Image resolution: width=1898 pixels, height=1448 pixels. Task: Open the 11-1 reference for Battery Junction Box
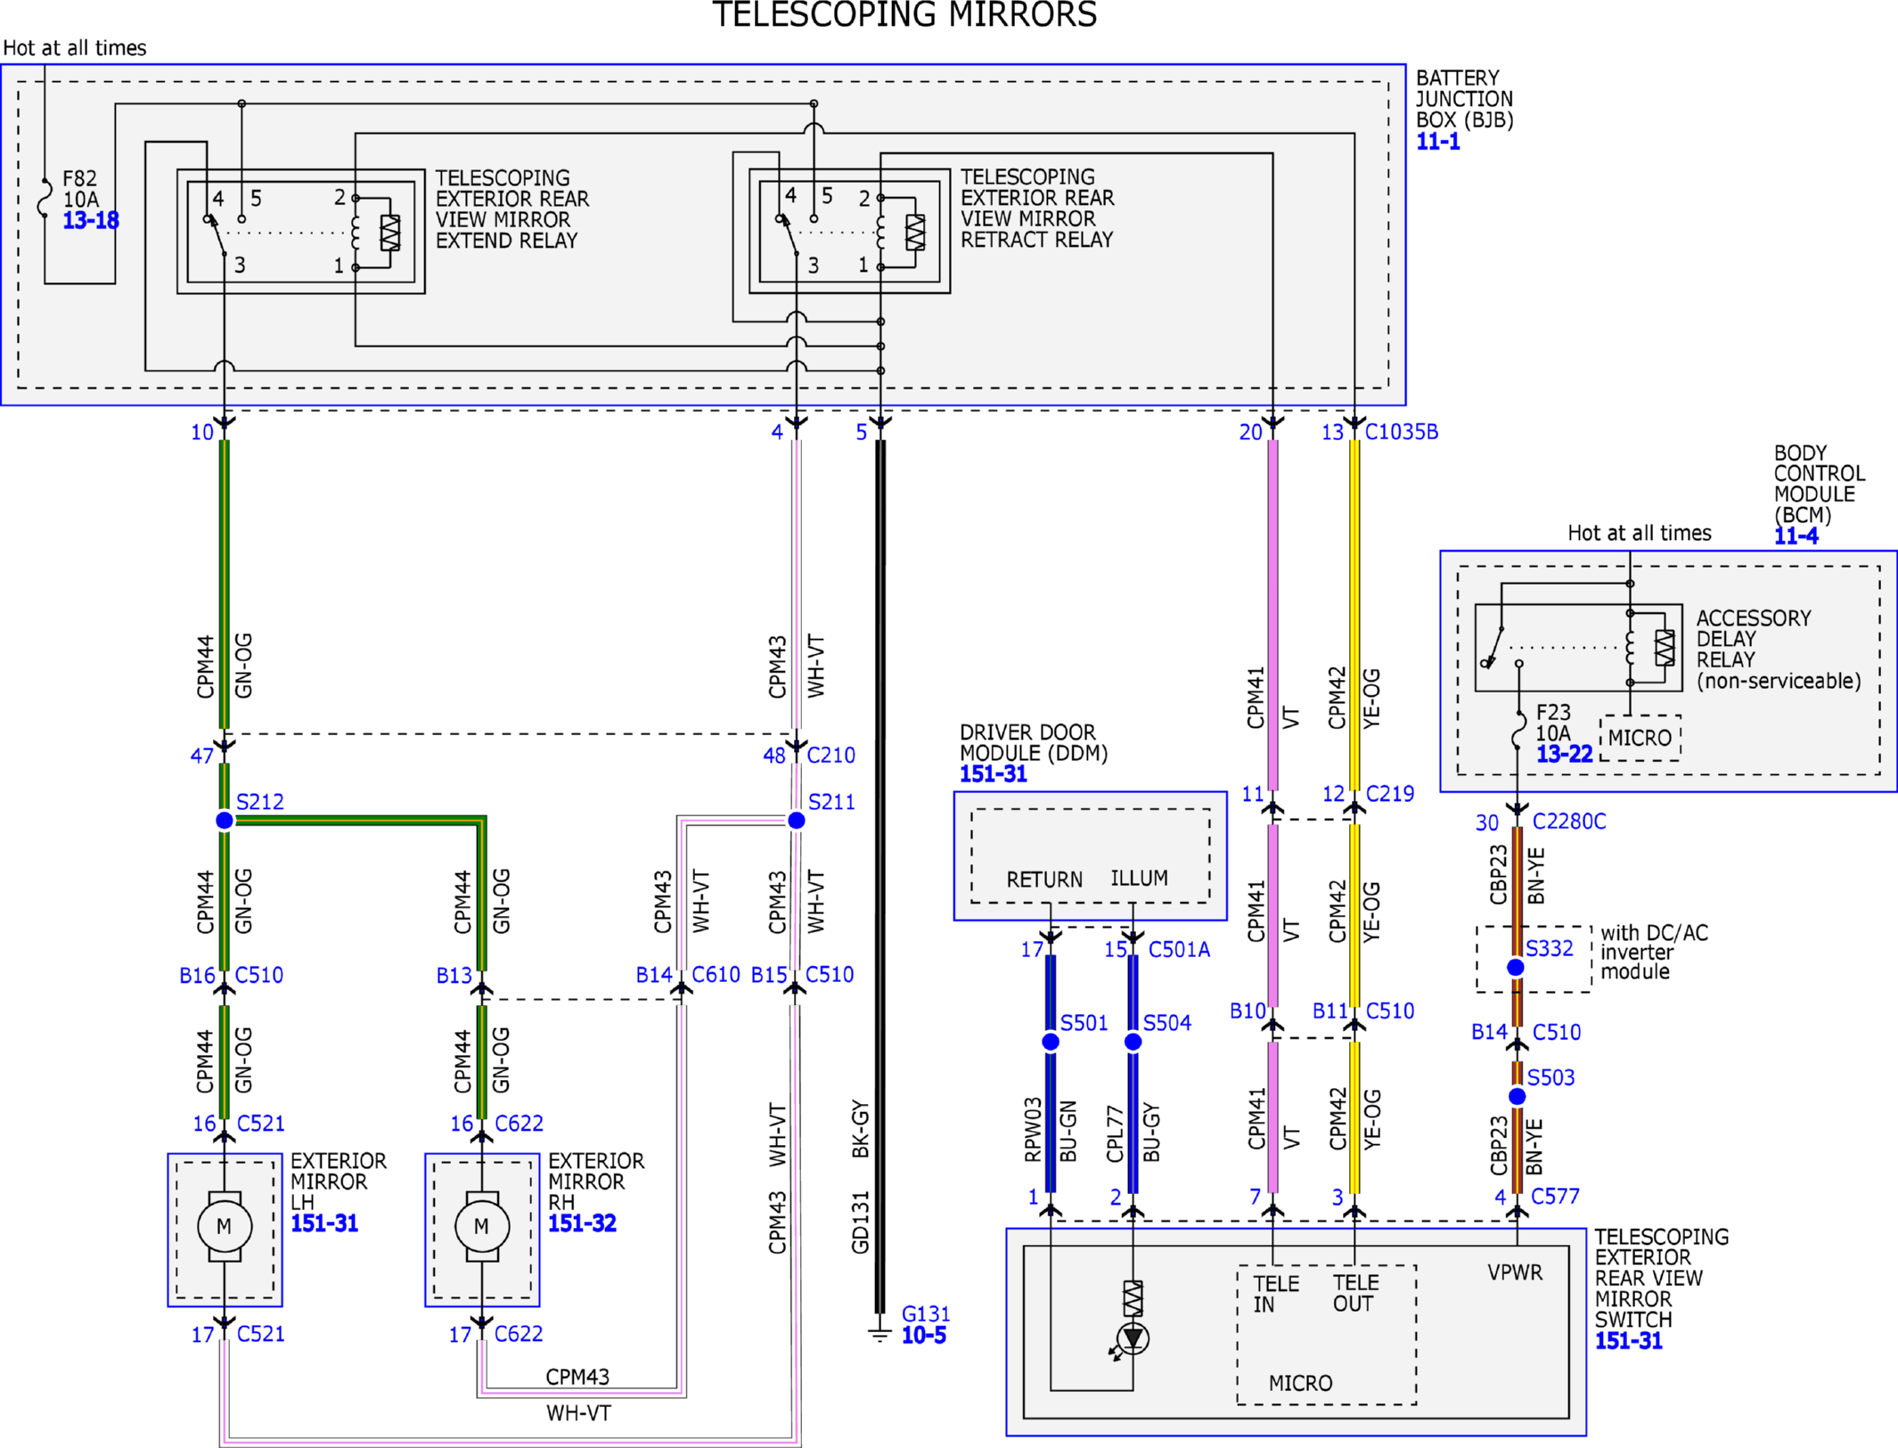(1438, 142)
